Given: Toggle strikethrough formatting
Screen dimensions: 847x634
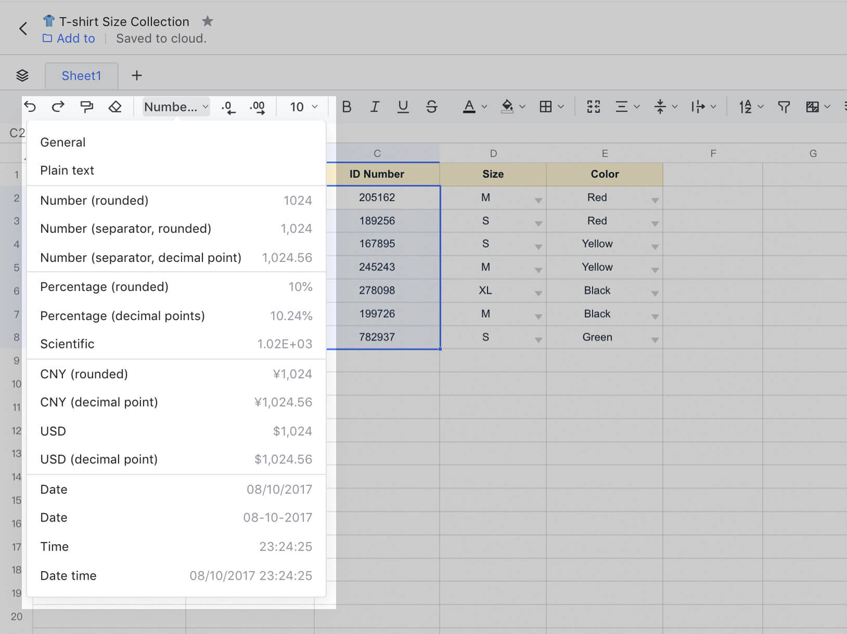Looking at the screenshot, I should (431, 106).
